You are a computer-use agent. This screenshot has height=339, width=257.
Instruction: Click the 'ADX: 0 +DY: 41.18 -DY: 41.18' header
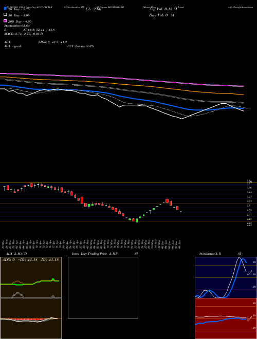(30, 259)
